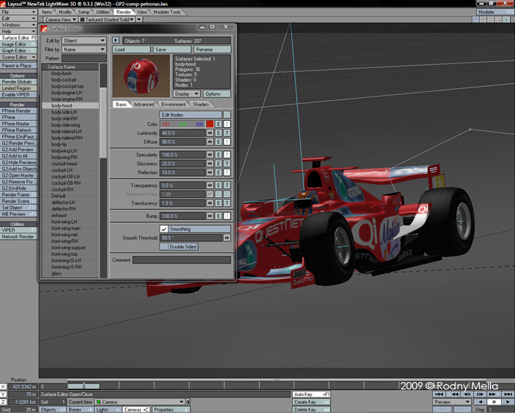Viewport: 515px width, 413px height.
Task: Click the Transparency Envelope (E) button
Action: point(219,186)
